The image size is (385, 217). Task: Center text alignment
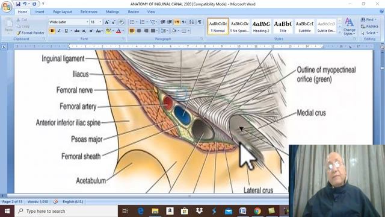[x=139, y=31]
